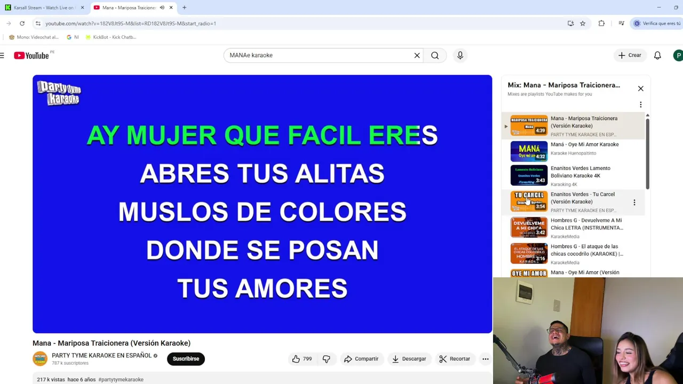This screenshot has width=683, height=384.
Task: Play Enanitos Verdes - Tu Carcel thumbnail
Action: [x=529, y=201]
